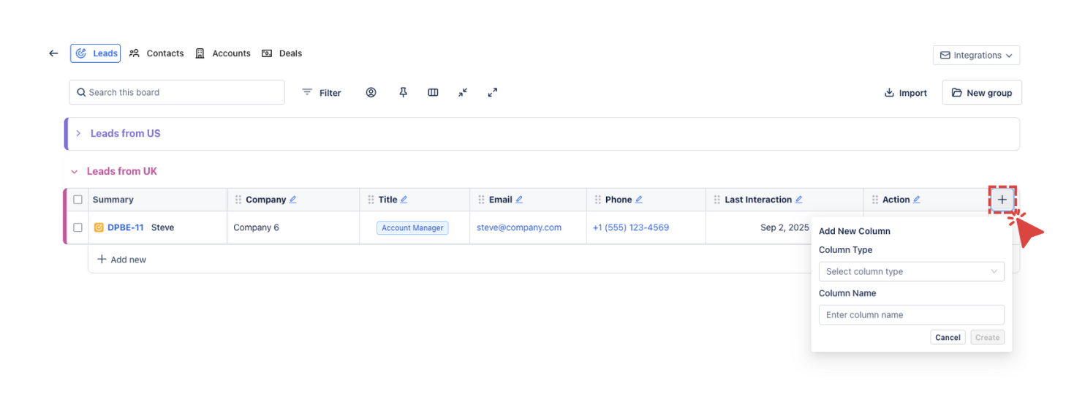This screenshot has height=408, width=1085.
Task: Tick the DPBE-11 Steve row checkbox
Action: click(78, 227)
